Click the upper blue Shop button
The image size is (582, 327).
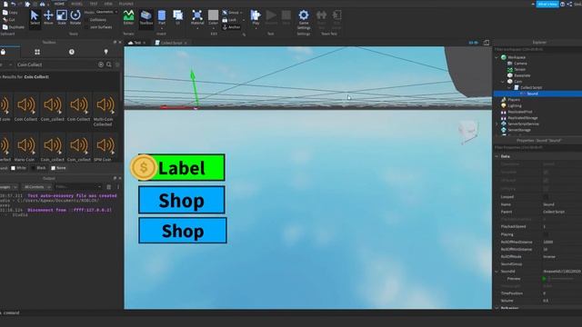182,200
